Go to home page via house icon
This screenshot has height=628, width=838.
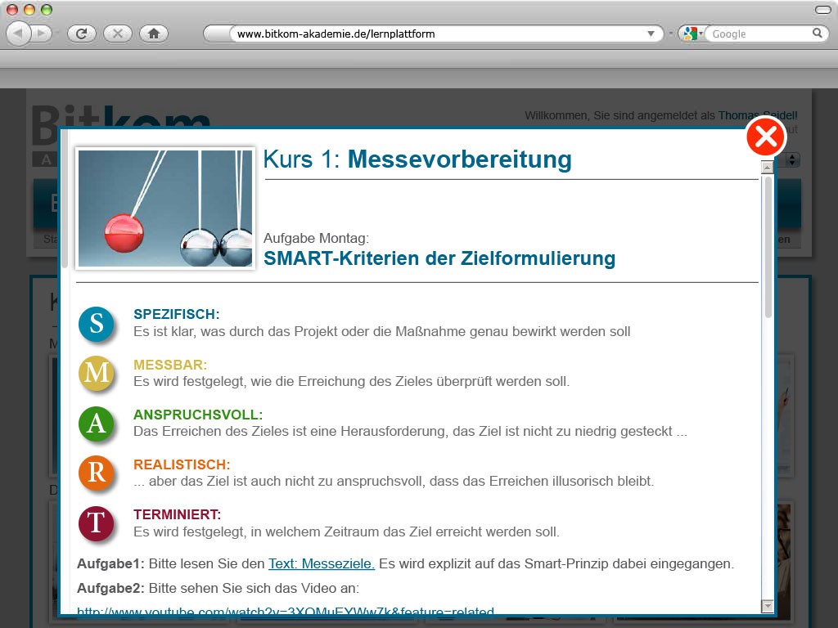click(153, 34)
